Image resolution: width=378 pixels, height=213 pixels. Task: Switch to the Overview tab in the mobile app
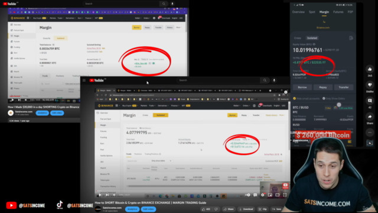pos(298,12)
